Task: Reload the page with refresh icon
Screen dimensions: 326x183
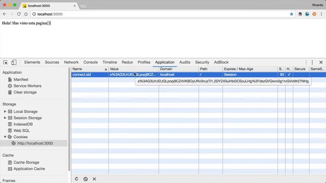Action: [19, 14]
